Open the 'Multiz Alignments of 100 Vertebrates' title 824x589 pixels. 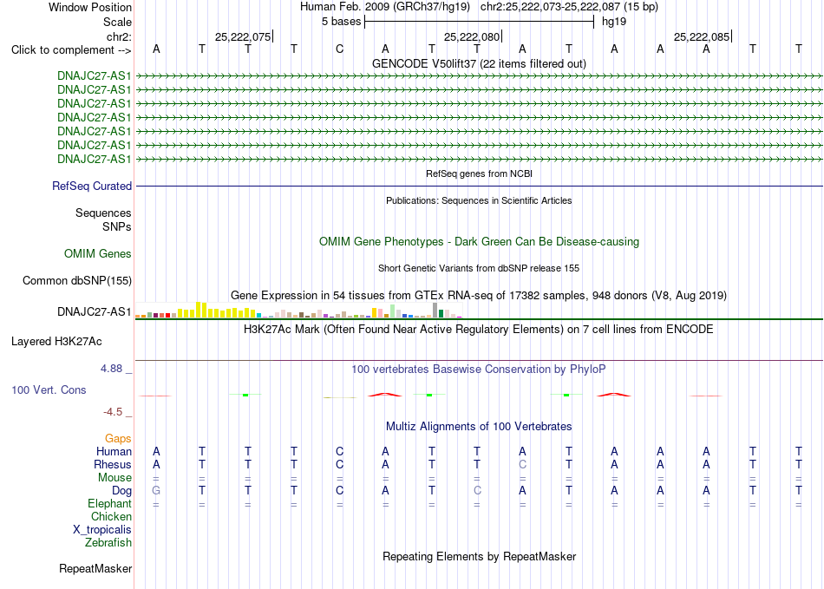(479, 427)
